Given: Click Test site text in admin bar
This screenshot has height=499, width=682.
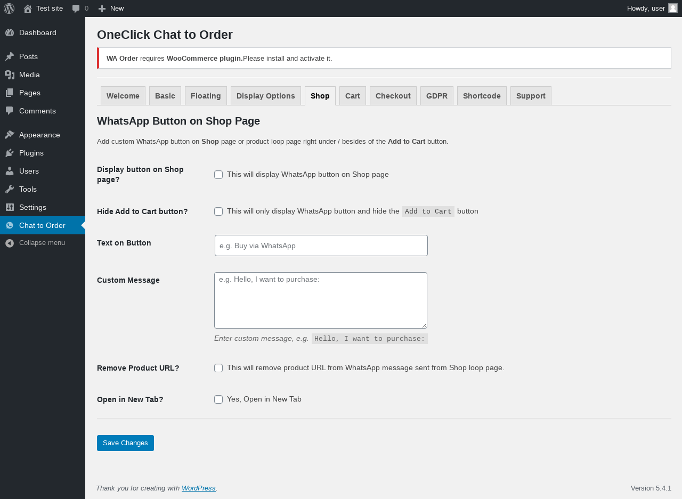Looking at the screenshot, I should coord(50,8).
